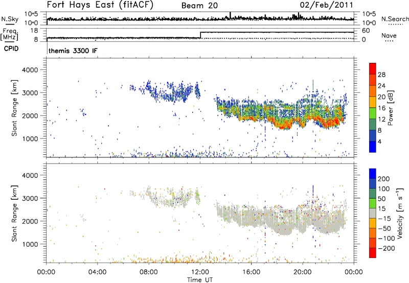The image size is (409, 283).
Task: Click the '12:00' time axis tick label
Action: (200, 272)
